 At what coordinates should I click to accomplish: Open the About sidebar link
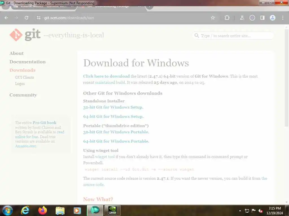(x=17, y=53)
